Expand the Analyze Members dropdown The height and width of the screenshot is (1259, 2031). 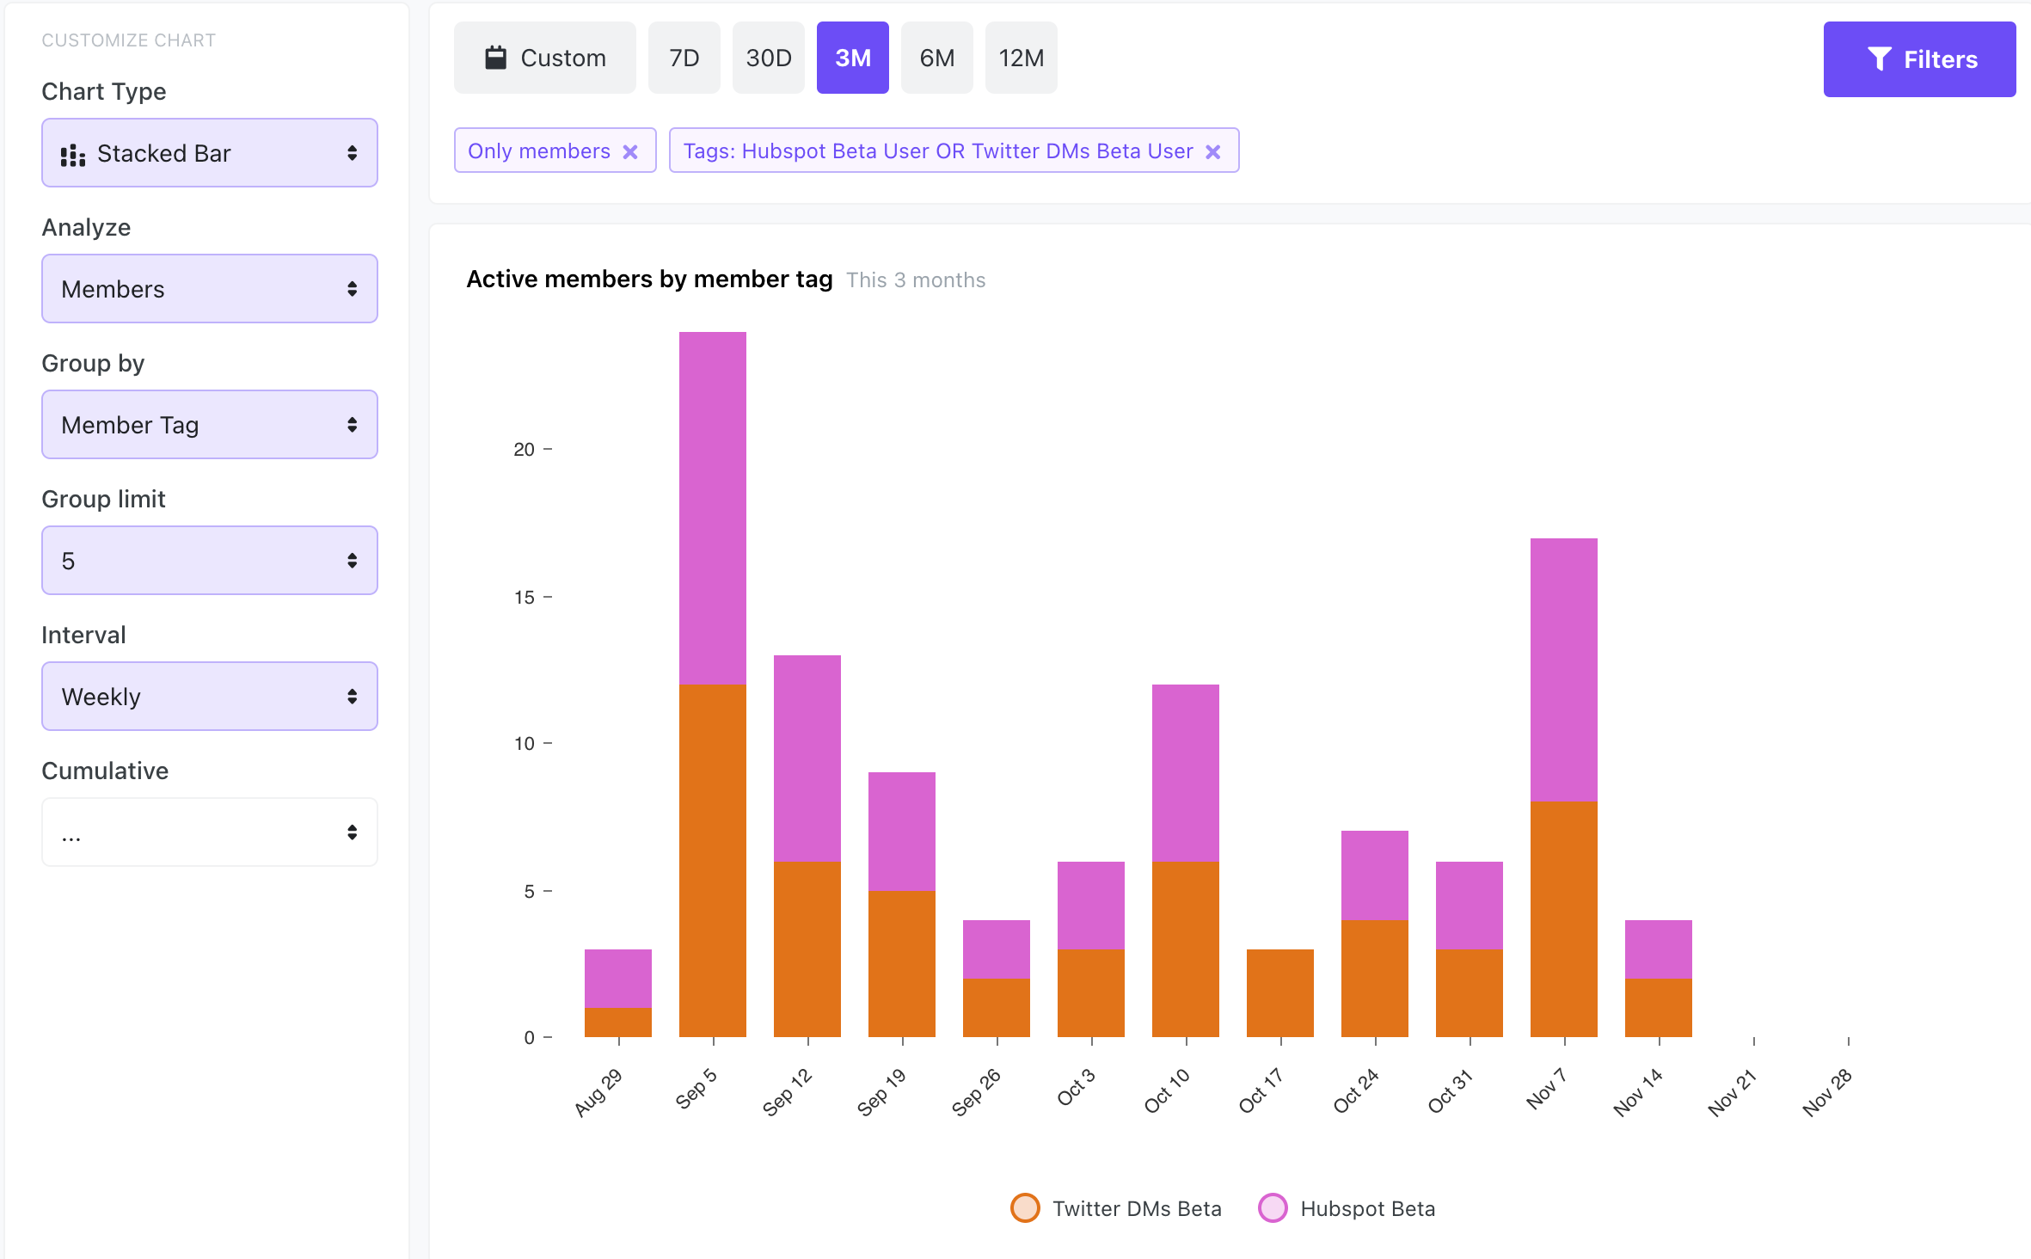point(207,287)
